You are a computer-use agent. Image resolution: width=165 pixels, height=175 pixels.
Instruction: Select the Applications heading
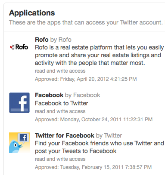[x=32, y=13]
